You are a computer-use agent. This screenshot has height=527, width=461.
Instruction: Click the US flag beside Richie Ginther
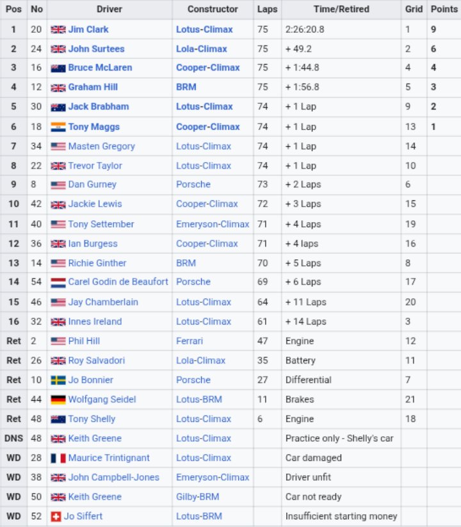point(58,263)
